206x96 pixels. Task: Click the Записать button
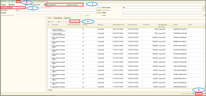[198, 94]
